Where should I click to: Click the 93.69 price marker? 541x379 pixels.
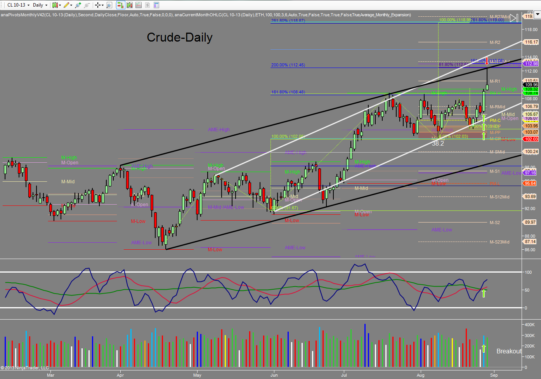coord(530,196)
